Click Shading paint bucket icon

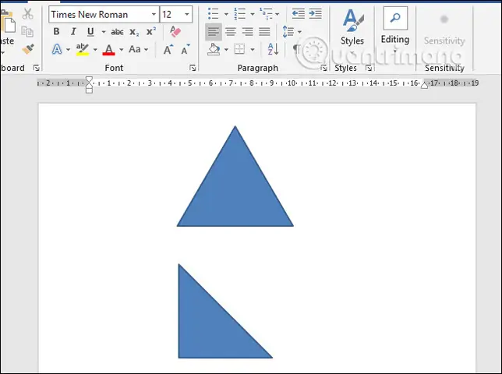click(x=214, y=49)
